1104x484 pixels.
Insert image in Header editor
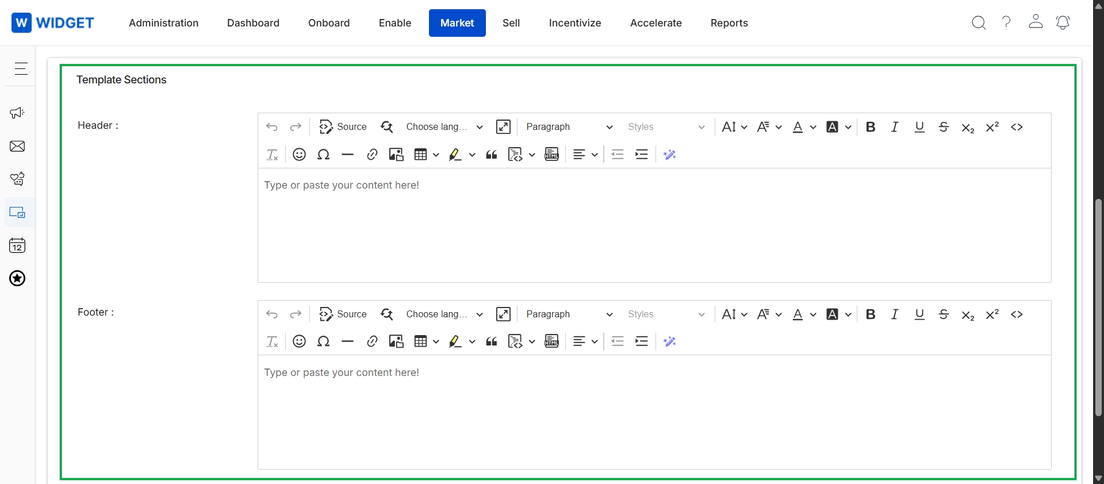(x=396, y=155)
